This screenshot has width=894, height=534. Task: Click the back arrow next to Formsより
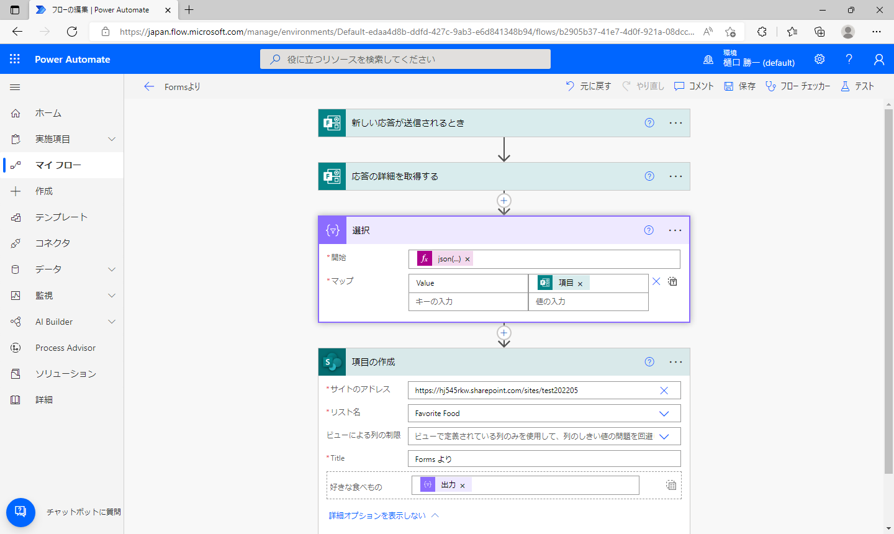(x=149, y=87)
